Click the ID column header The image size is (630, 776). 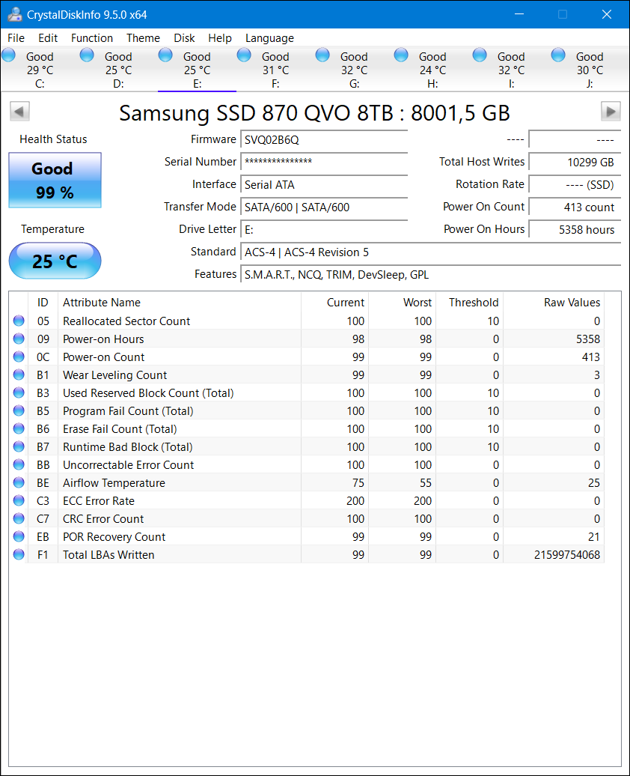click(43, 303)
